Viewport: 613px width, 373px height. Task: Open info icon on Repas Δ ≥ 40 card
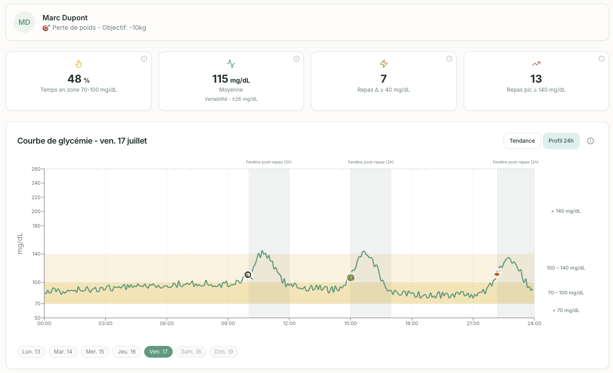449,59
